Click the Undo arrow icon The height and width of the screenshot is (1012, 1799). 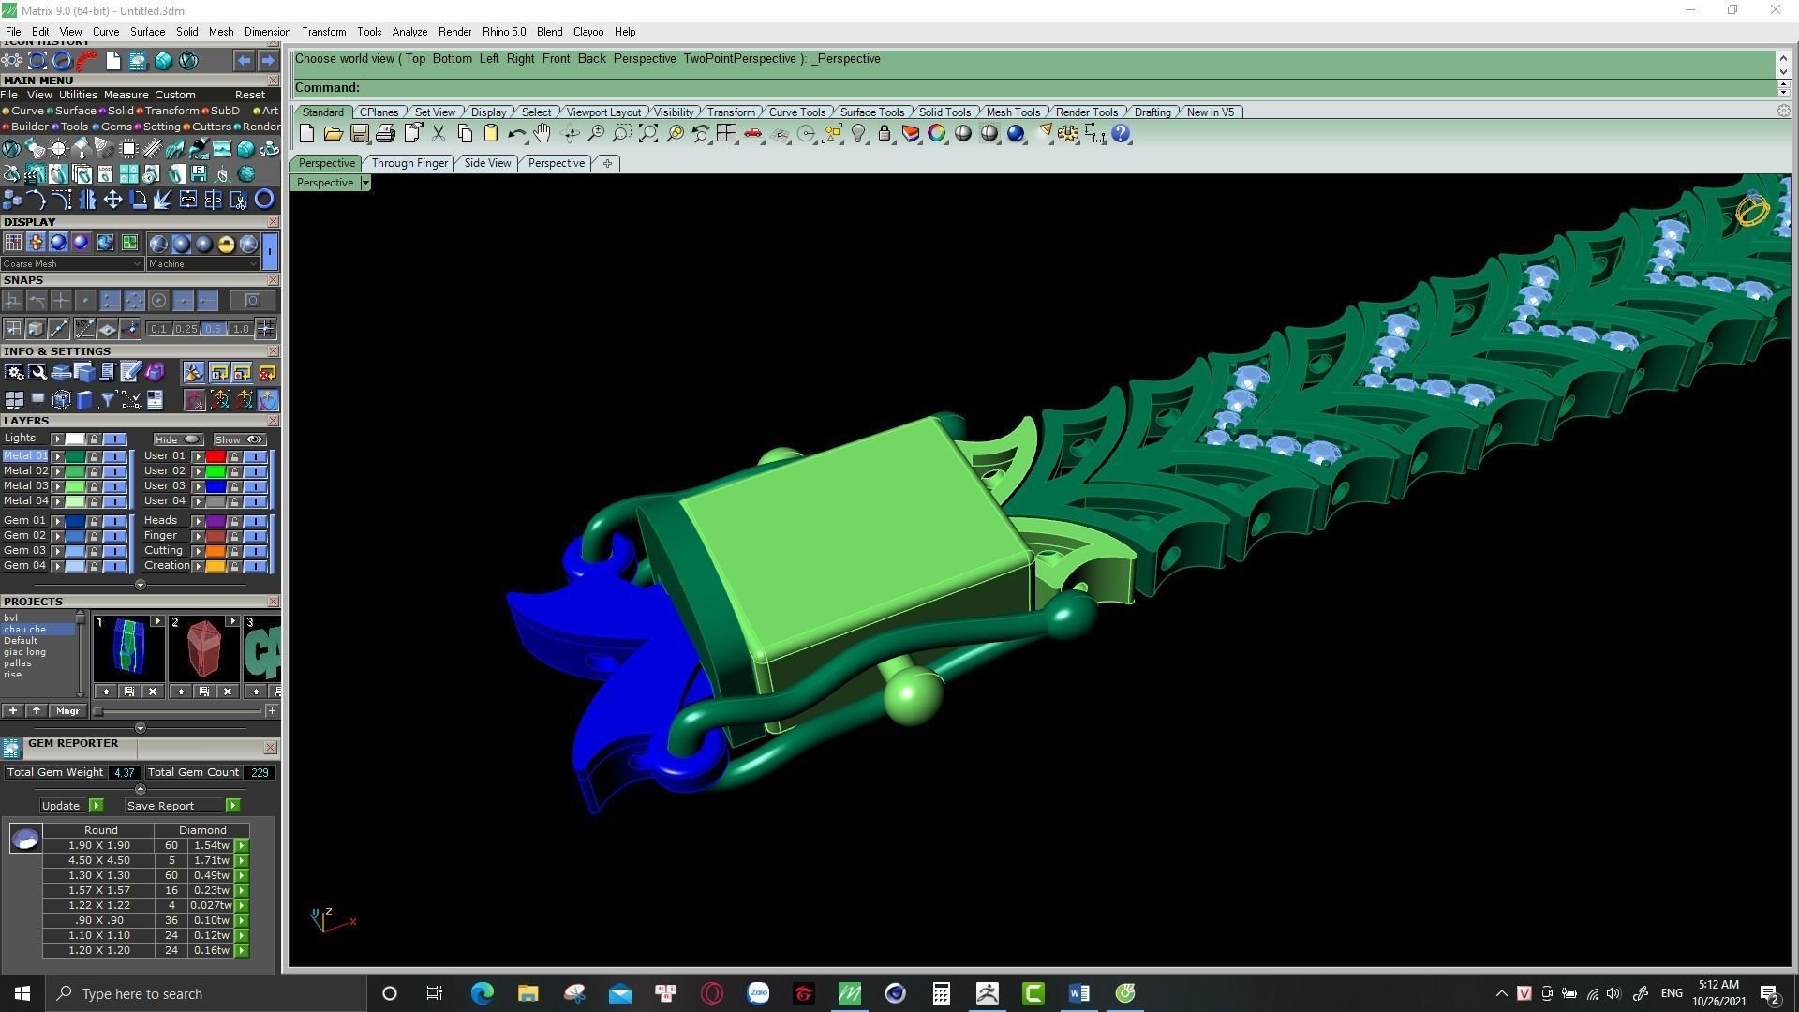[515, 134]
